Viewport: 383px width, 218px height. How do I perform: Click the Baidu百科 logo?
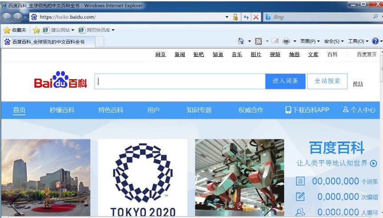(60, 80)
